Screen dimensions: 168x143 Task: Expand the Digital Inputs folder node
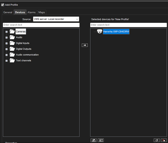pyautogui.click(x=7, y=43)
